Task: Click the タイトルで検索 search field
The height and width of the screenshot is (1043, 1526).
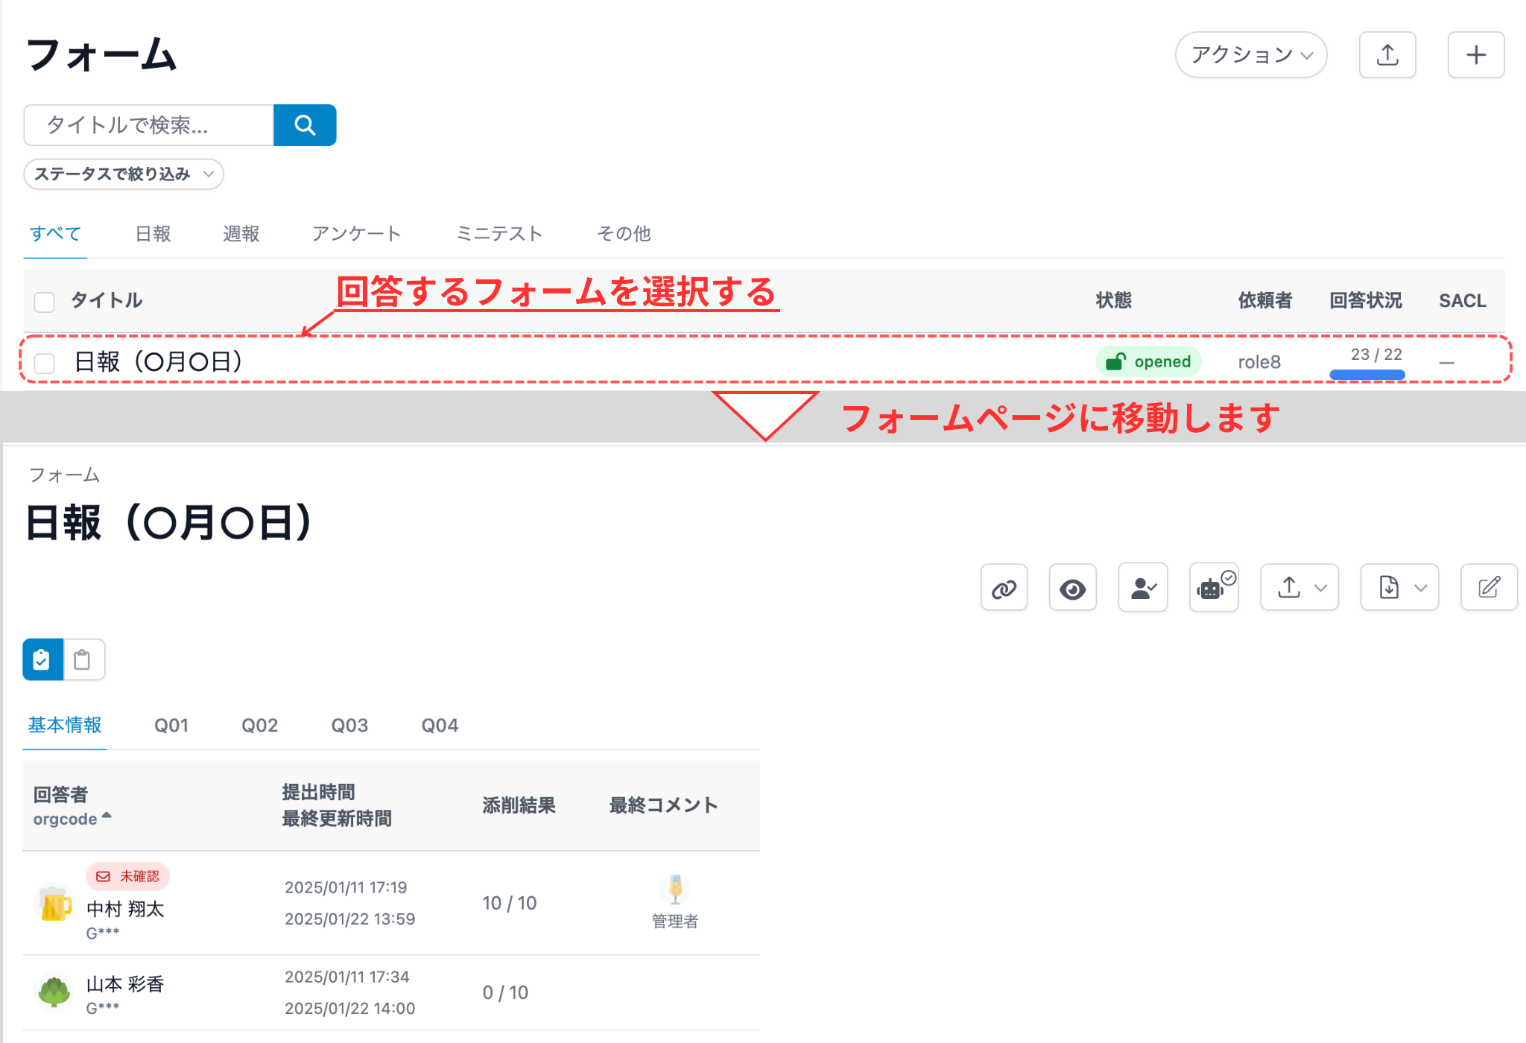Action: pyautogui.click(x=147, y=125)
